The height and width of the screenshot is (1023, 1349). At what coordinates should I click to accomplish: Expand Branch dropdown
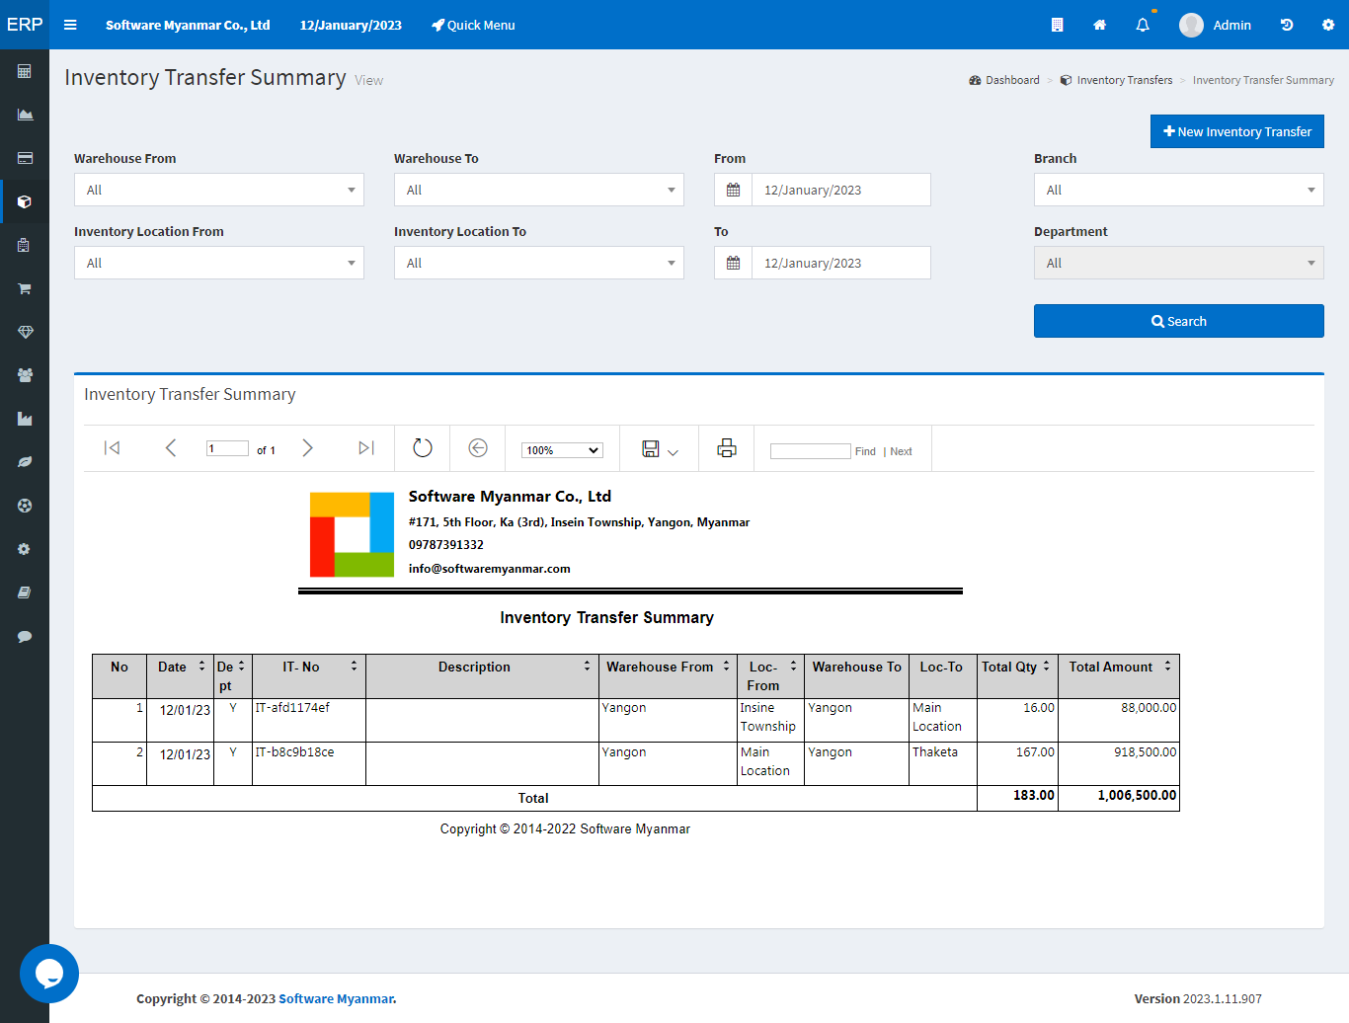(x=1179, y=190)
